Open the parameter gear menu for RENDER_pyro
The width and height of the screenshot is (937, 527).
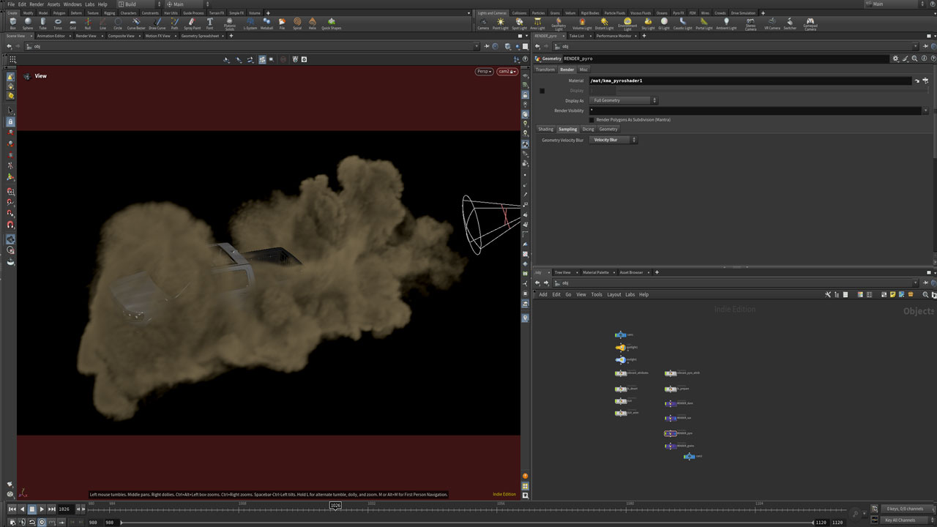(895, 59)
